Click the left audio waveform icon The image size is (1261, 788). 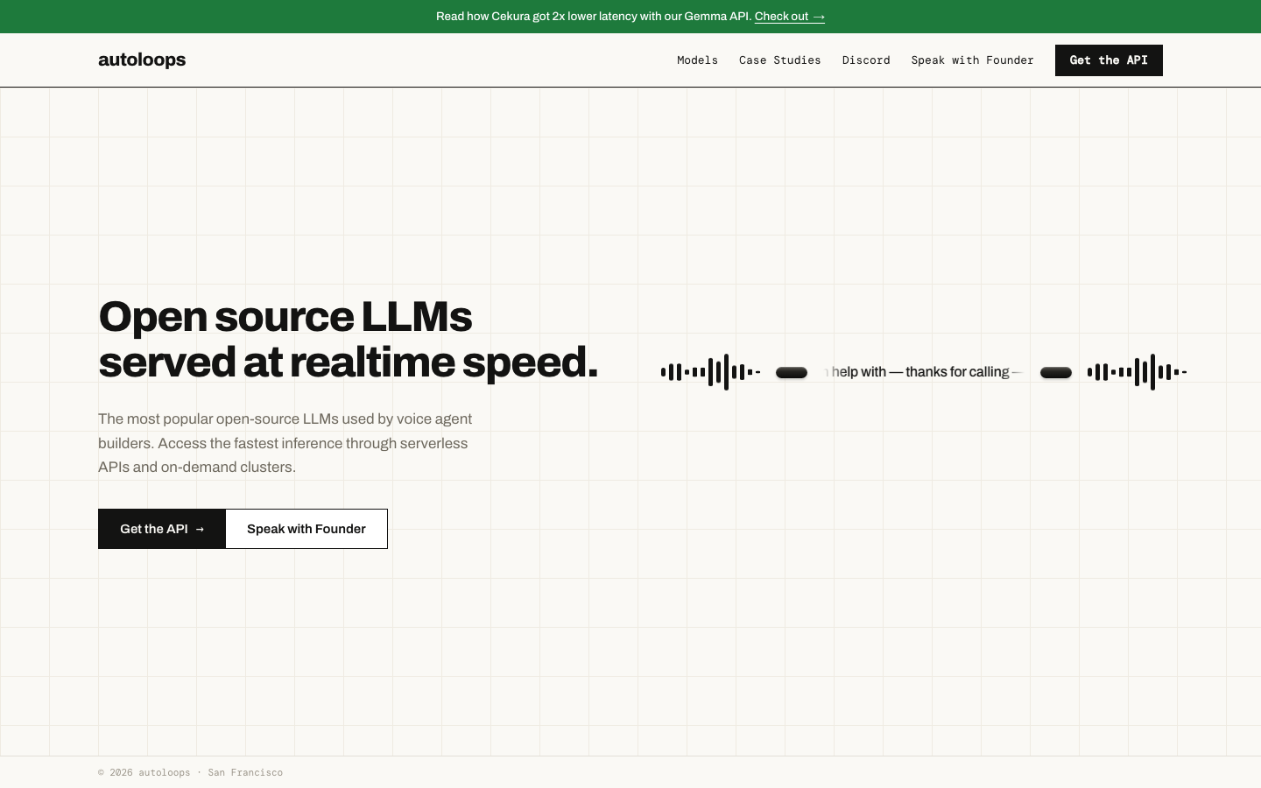710,372
